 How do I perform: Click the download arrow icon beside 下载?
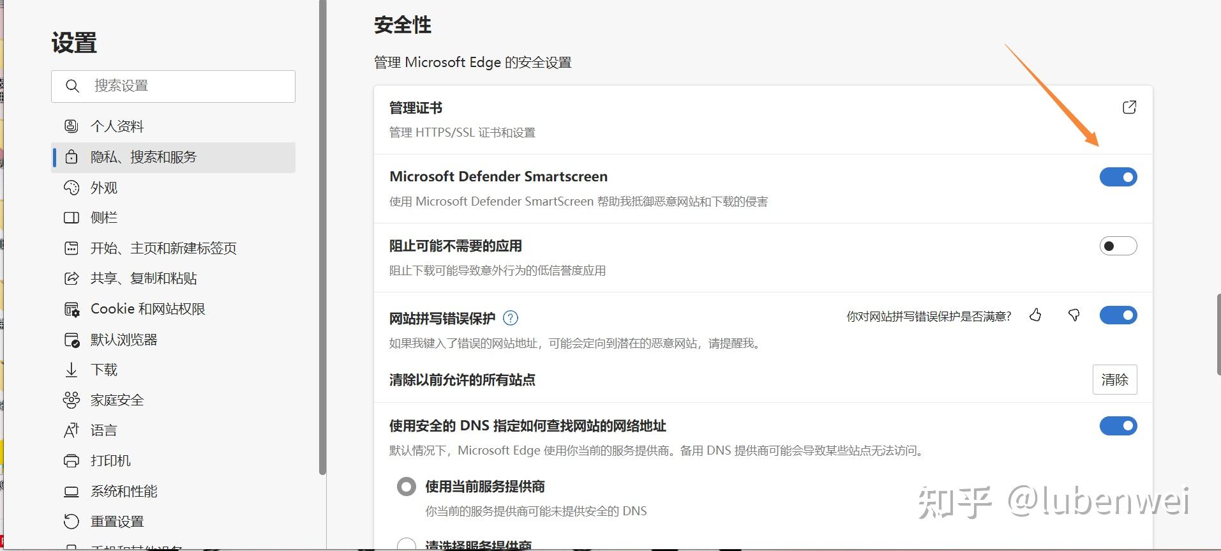tap(71, 370)
